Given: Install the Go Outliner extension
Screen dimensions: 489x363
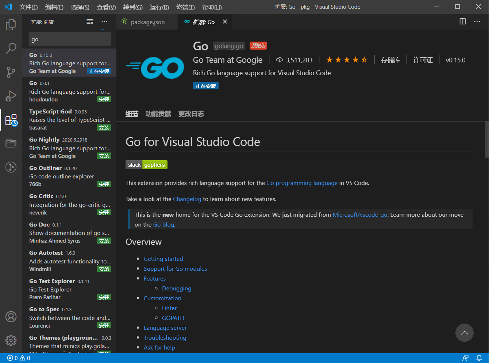Looking at the screenshot, I should 104,184.
